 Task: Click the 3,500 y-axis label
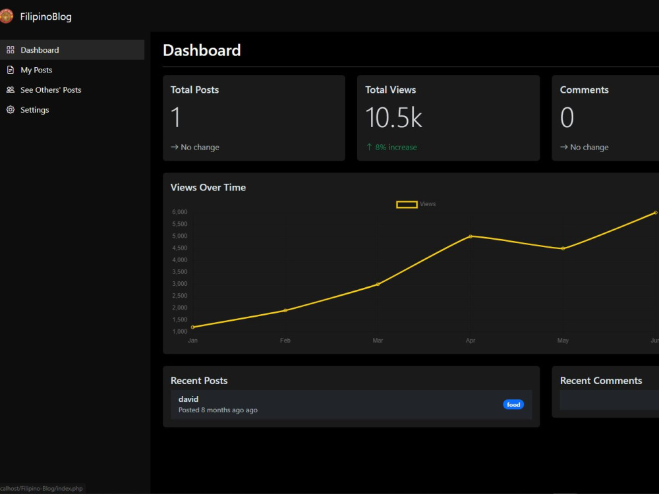[179, 272]
